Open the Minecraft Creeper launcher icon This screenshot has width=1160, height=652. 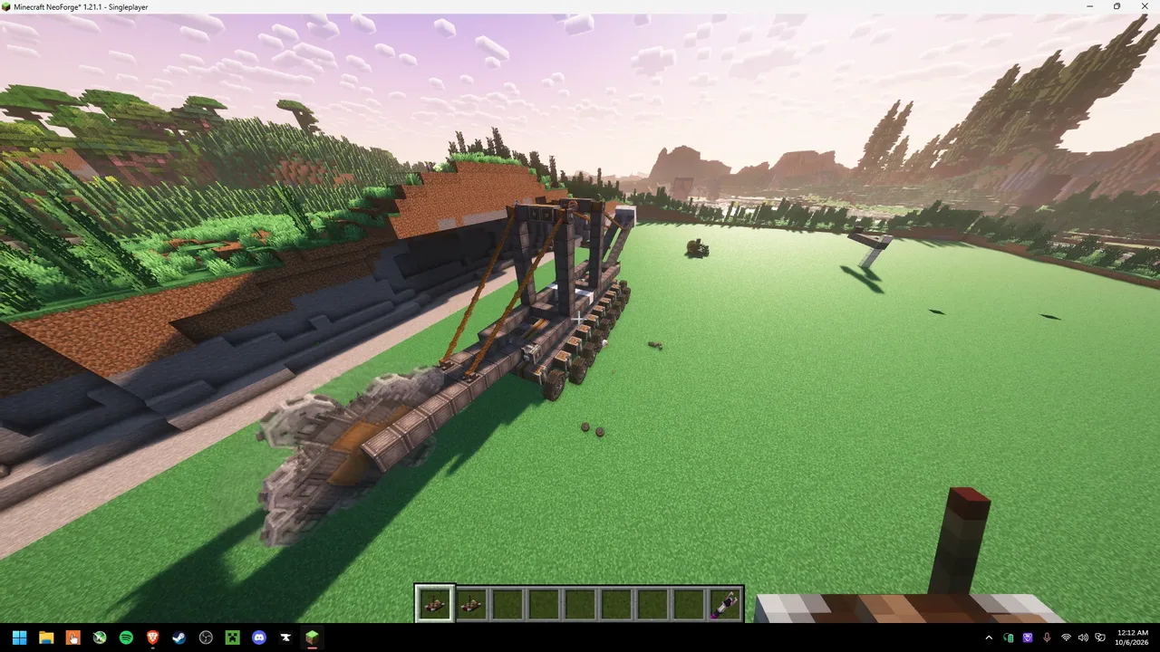point(232,638)
